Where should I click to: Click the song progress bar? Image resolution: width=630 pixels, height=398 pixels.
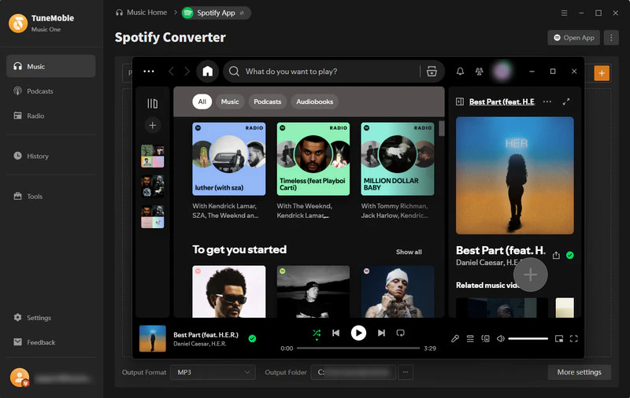358,348
